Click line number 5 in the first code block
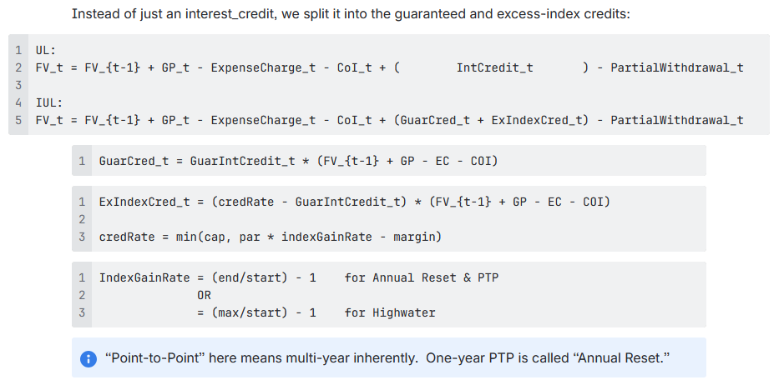 (x=18, y=120)
